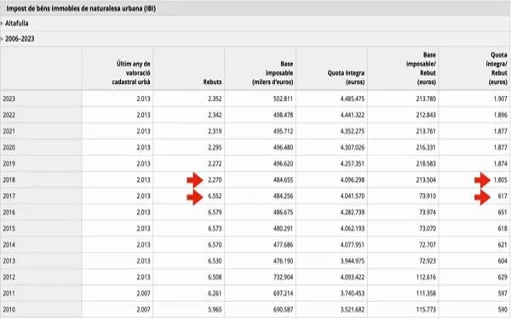Click valuation year 2.007 in 2011 row
Screen dimensions: 511x319
click(143, 293)
